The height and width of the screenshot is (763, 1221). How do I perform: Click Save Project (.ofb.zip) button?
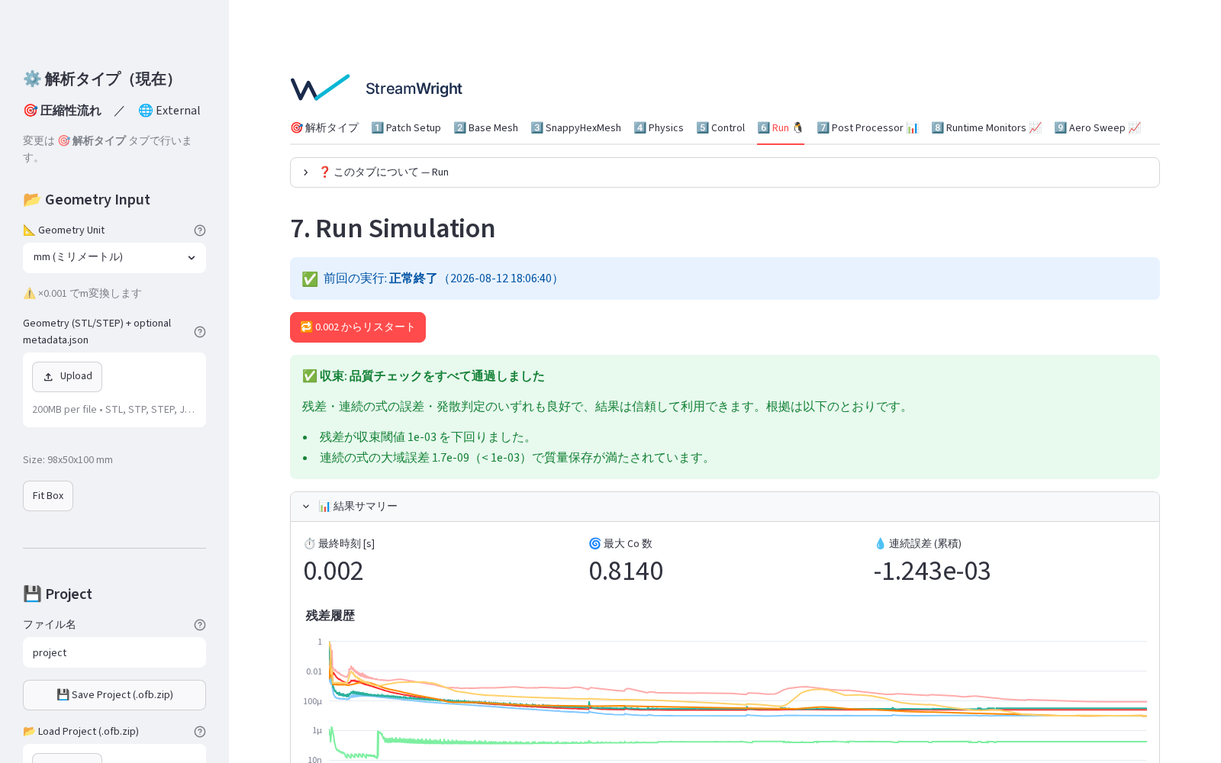tap(114, 695)
